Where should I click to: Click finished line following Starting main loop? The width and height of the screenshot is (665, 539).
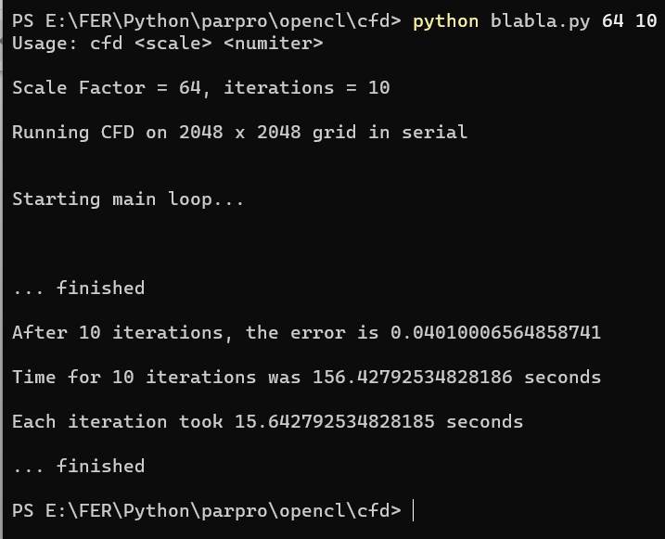pos(79,288)
